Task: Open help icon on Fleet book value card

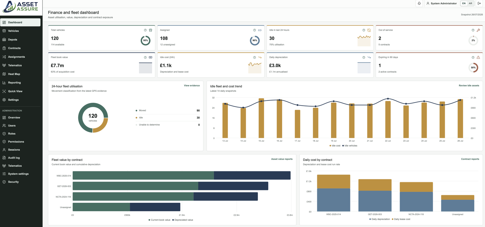Action: click(x=145, y=57)
